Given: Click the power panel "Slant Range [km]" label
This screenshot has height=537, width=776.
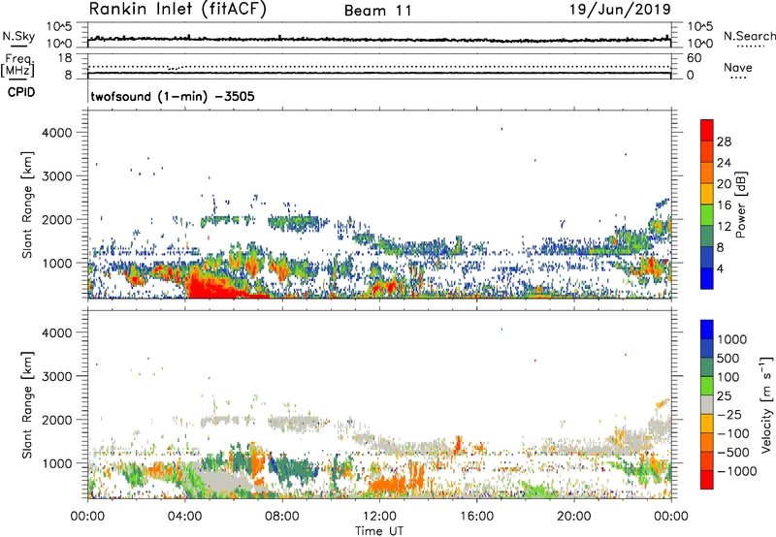Looking at the screenshot, I should tap(27, 205).
